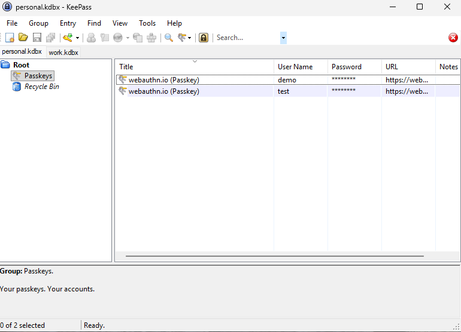
Task: Click the Save All toolbar icon
Action: [50, 38]
